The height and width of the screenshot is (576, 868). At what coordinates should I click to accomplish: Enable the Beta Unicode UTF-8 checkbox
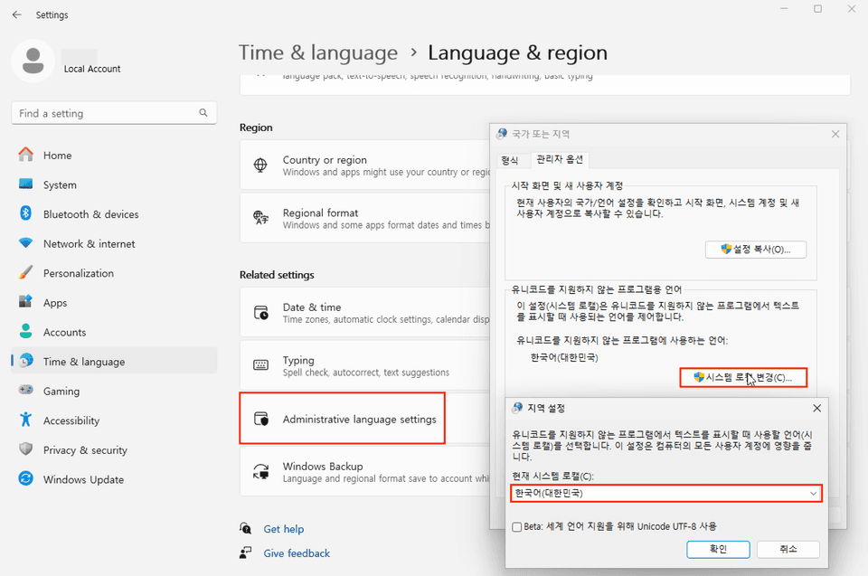[516, 526]
